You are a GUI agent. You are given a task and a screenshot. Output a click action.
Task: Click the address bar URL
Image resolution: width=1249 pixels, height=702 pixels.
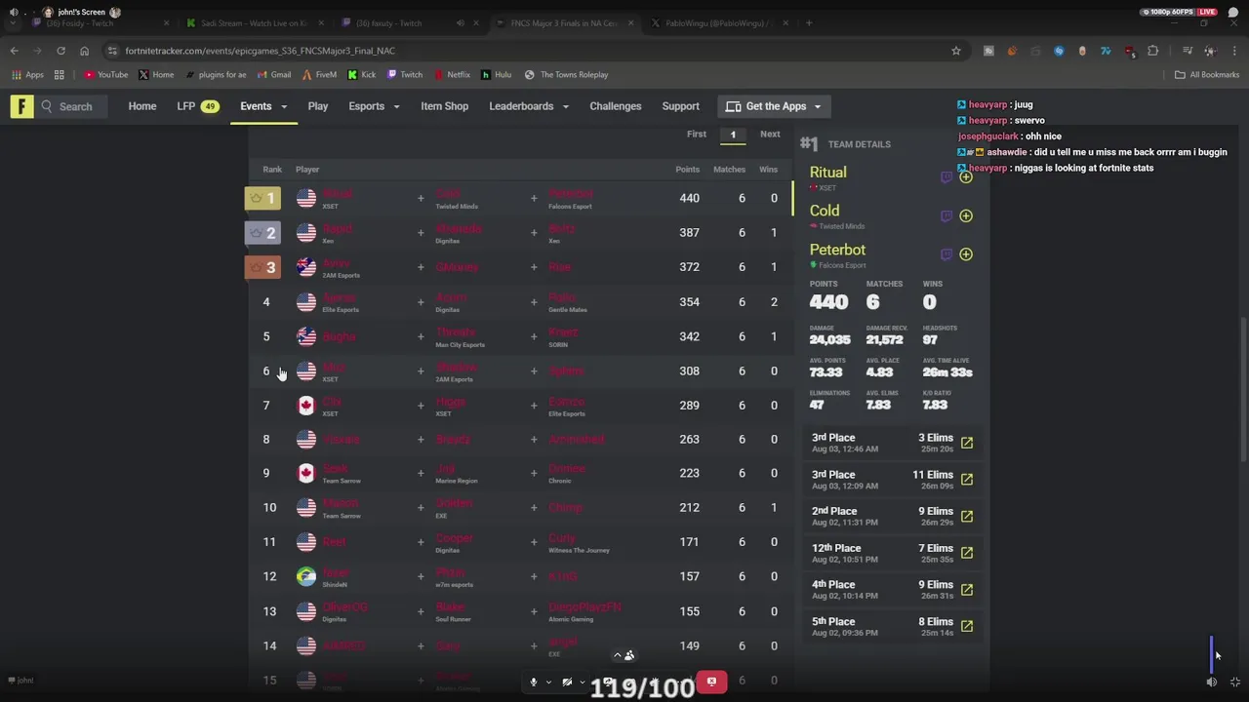tap(260, 51)
